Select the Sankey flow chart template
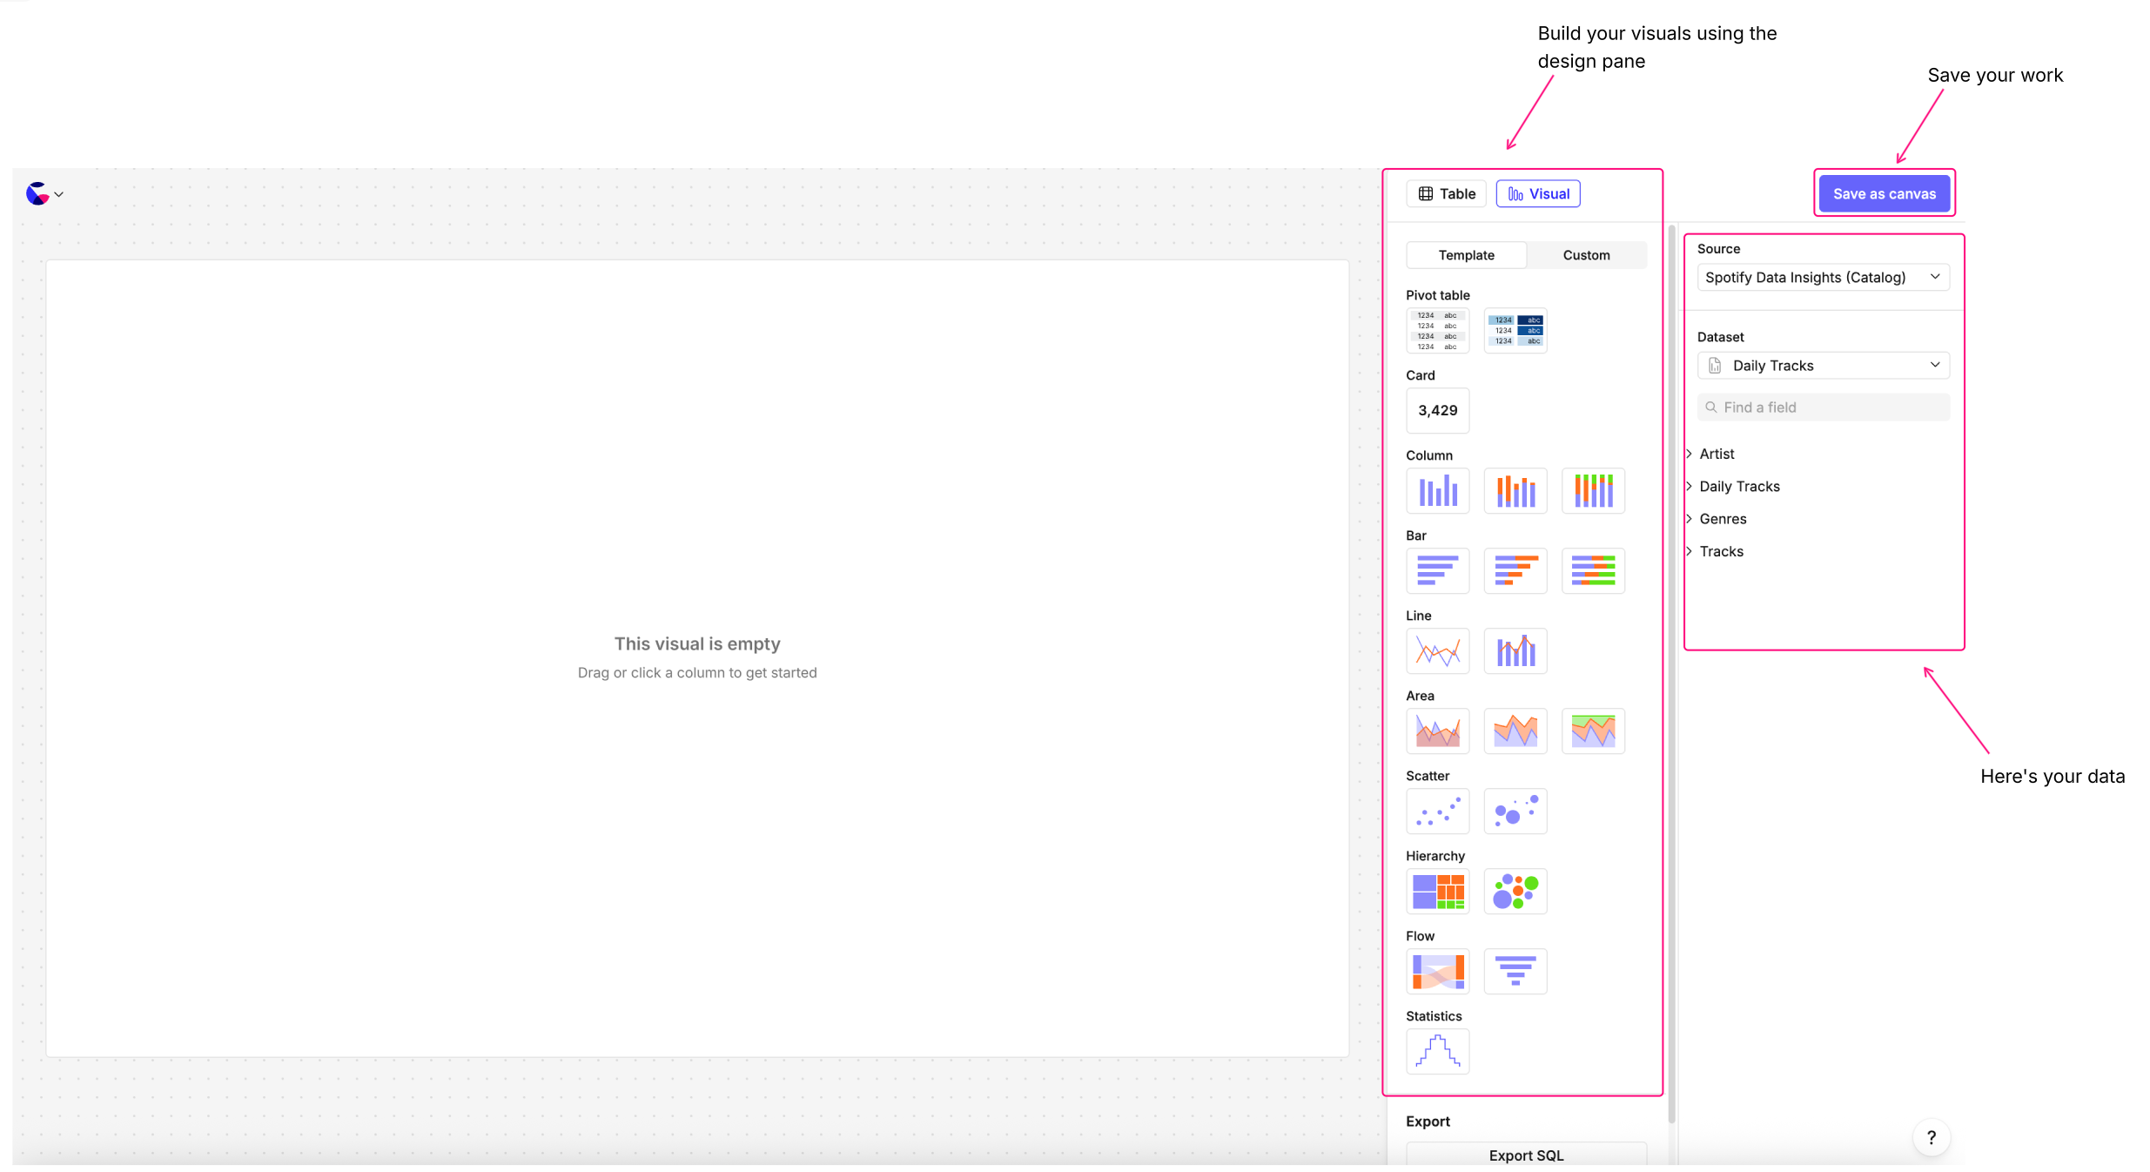Viewport: 2150px width, 1172px height. tap(1437, 972)
